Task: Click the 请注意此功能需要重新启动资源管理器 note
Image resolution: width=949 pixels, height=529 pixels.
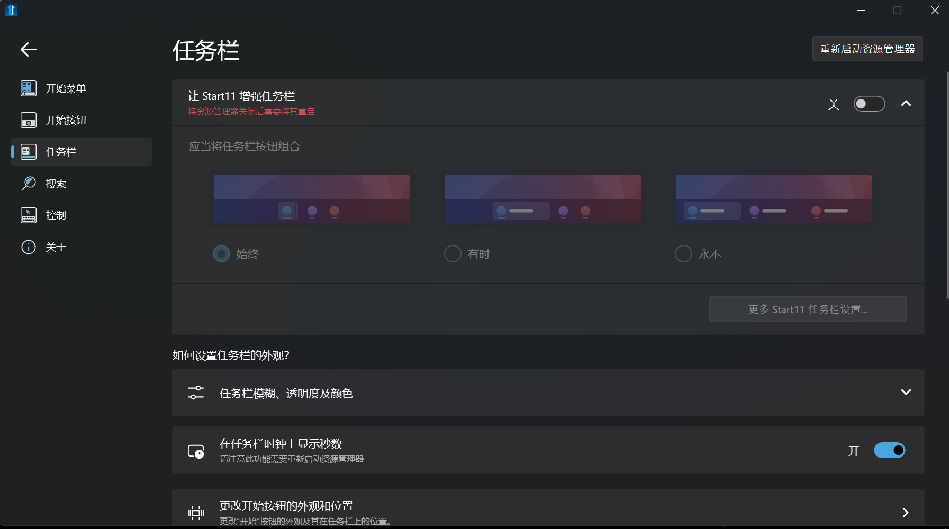Action: [x=292, y=459]
